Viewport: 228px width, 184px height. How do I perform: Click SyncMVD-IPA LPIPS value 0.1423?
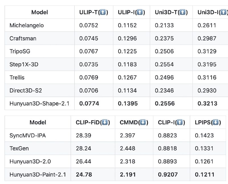pyautogui.click(x=204, y=136)
